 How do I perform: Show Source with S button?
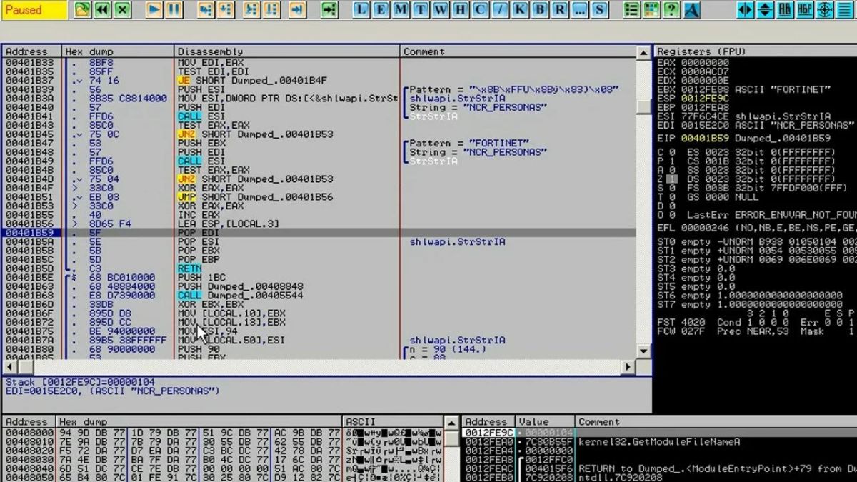601,10
